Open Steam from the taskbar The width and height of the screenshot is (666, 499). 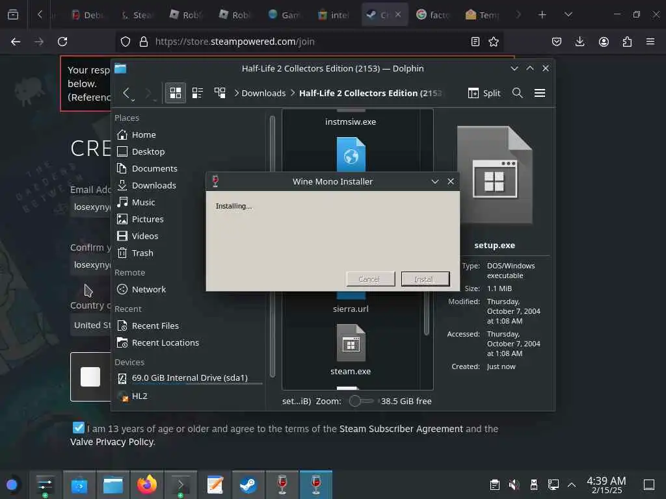[x=248, y=485]
